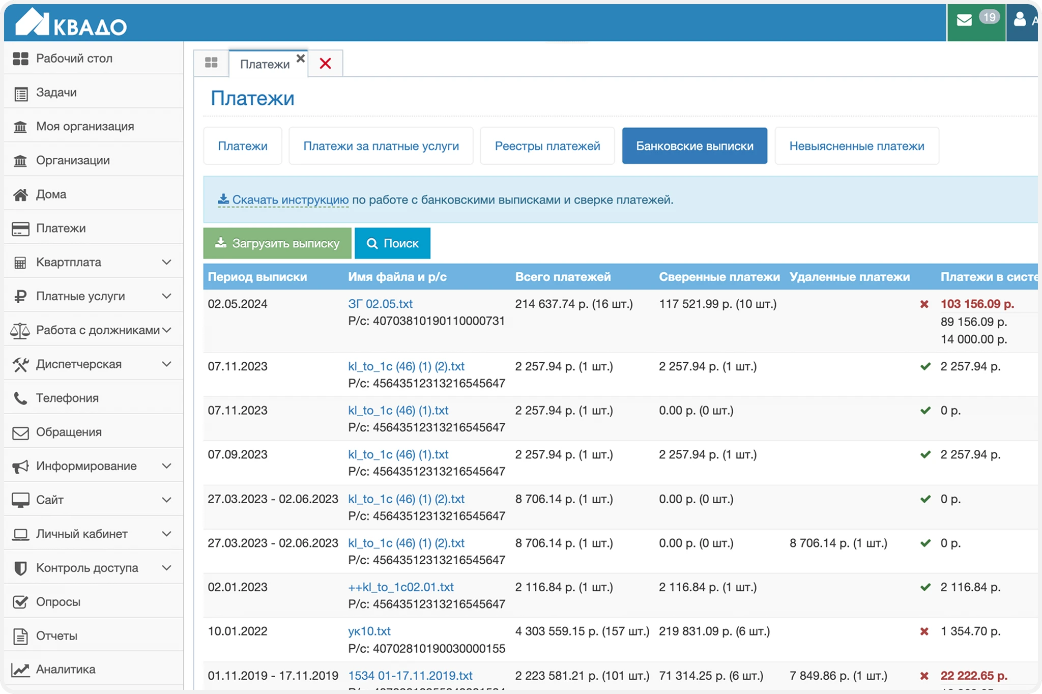Open Аналитика chart icon in sidebar
Screen dimensions: 1042x694
click(x=20, y=670)
